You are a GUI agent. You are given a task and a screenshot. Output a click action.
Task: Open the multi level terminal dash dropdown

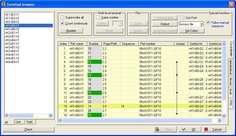coord(120,23)
